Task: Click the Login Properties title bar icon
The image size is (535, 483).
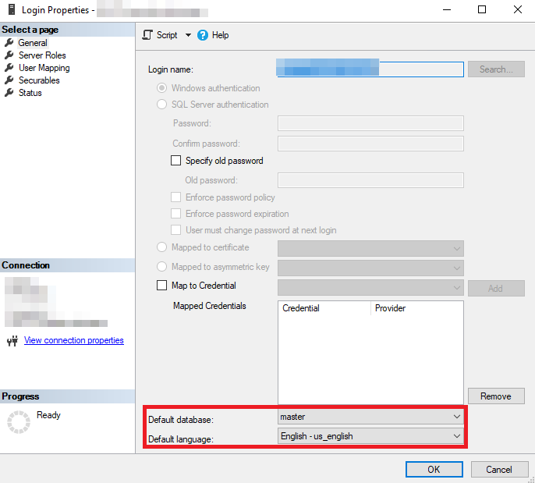Action: tap(12, 9)
